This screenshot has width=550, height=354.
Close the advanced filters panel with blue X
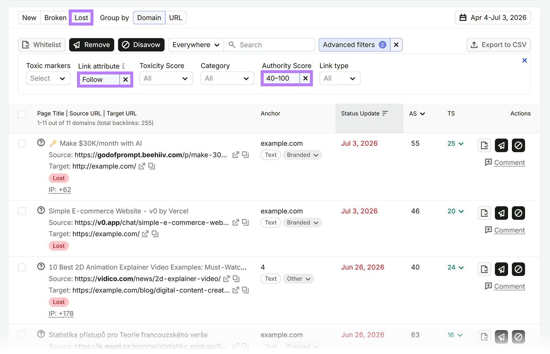[x=525, y=60]
